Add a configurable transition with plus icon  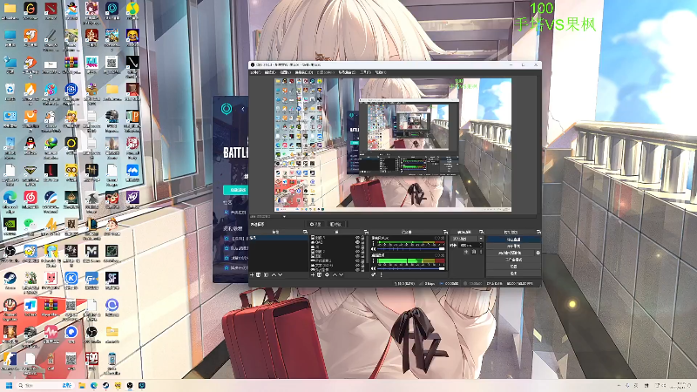point(466,252)
